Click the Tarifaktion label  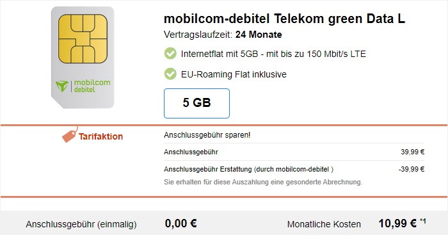click(x=101, y=136)
